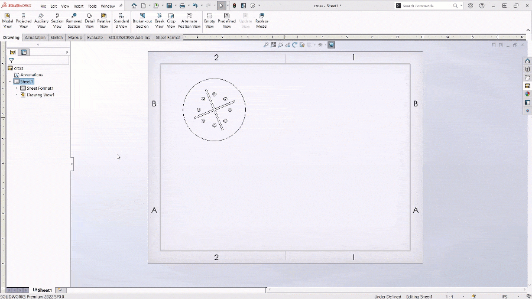This screenshot has height=299, width=532.
Task: Collapse the Sheet1 tree node
Action: pyautogui.click(x=10, y=82)
